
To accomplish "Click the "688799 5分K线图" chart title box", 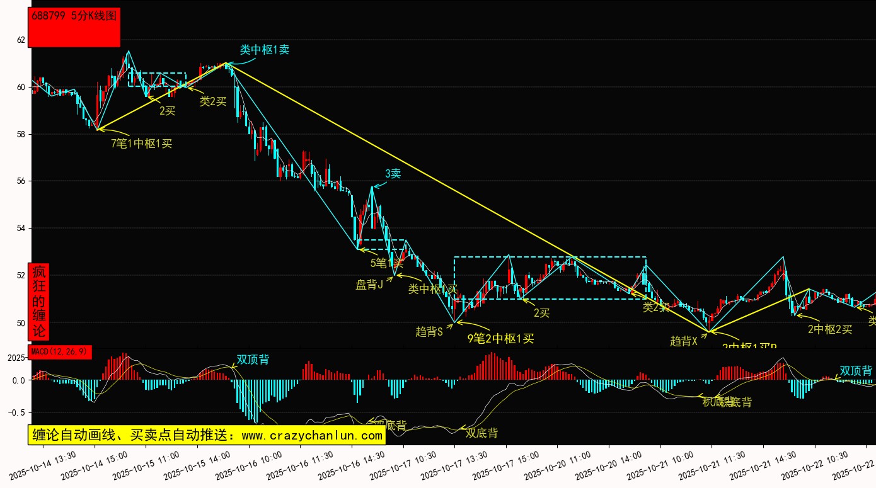I will (74, 27).
